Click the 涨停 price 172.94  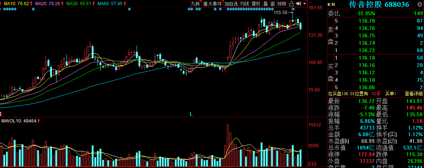pos(366,155)
